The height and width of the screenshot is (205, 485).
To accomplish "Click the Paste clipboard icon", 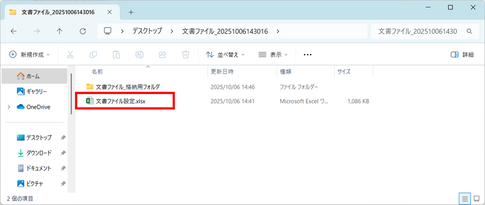I will (x=116, y=55).
